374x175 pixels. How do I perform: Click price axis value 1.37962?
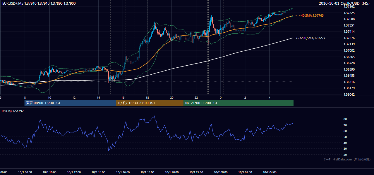coord(349,6)
